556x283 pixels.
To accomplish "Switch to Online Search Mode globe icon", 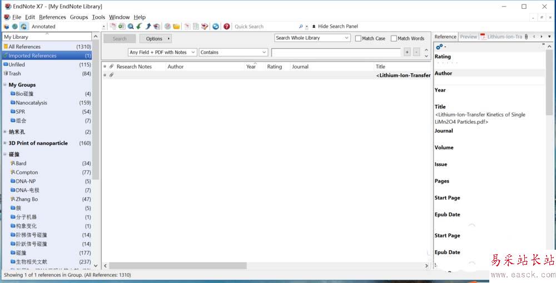I will [x=15, y=27].
